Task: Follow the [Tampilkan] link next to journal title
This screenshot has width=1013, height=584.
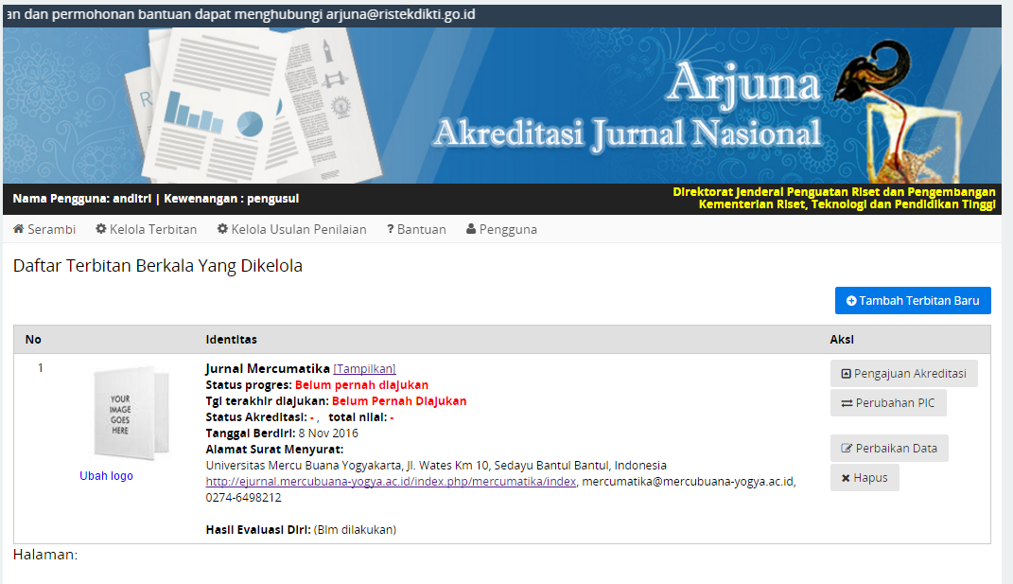Action: click(x=364, y=369)
